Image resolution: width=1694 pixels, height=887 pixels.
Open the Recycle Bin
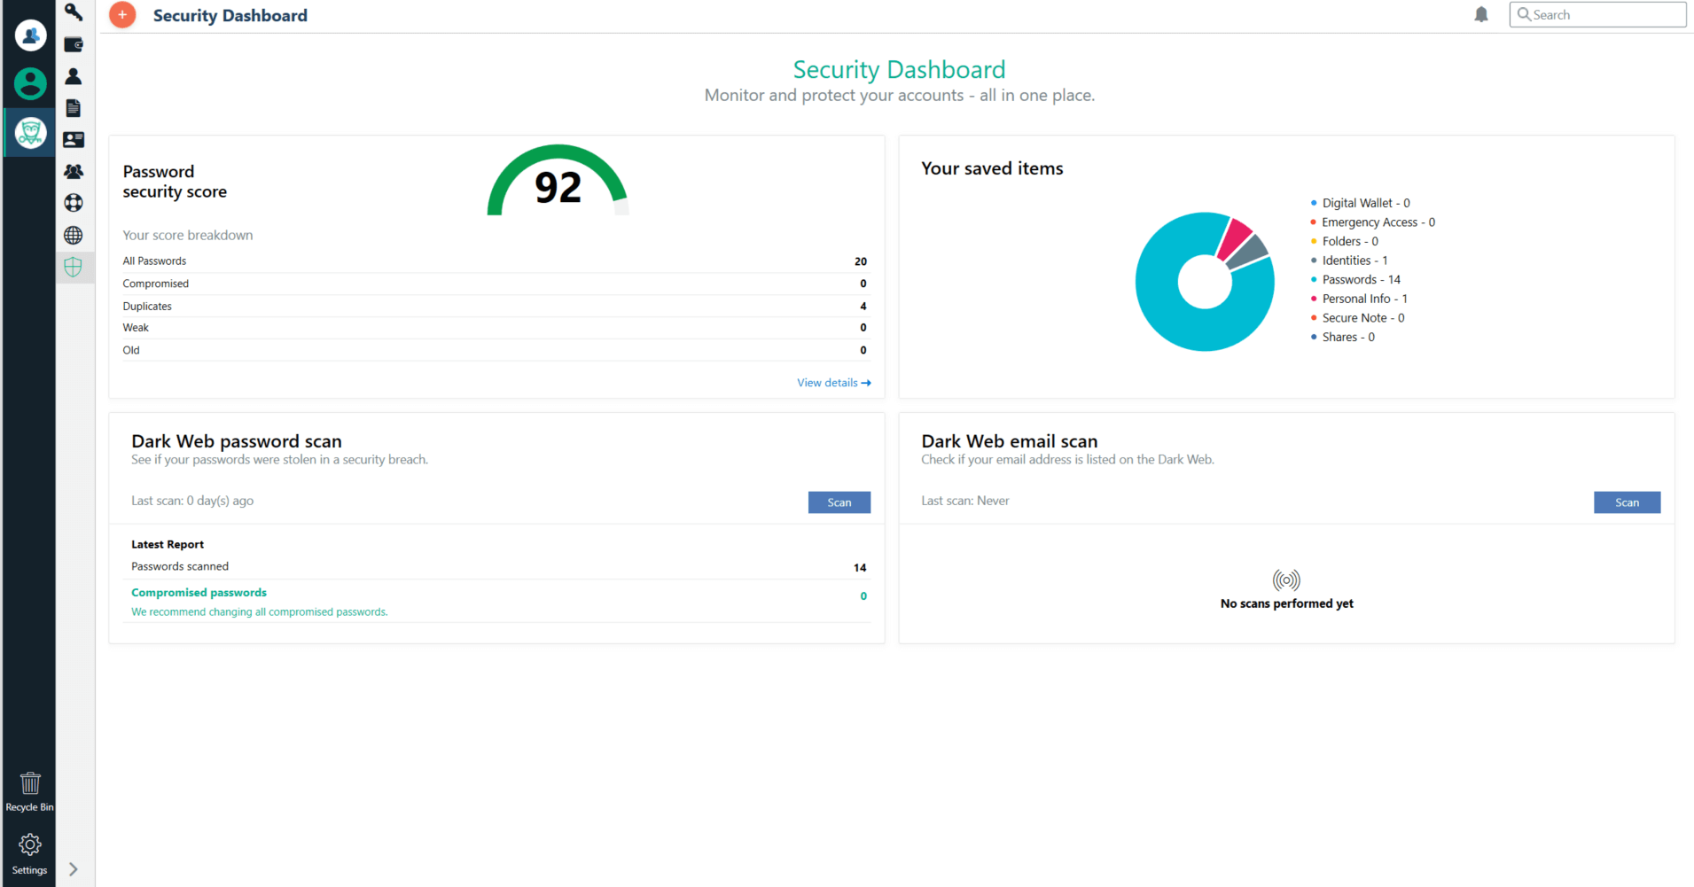pyautogui.click(x=30, y=791)
